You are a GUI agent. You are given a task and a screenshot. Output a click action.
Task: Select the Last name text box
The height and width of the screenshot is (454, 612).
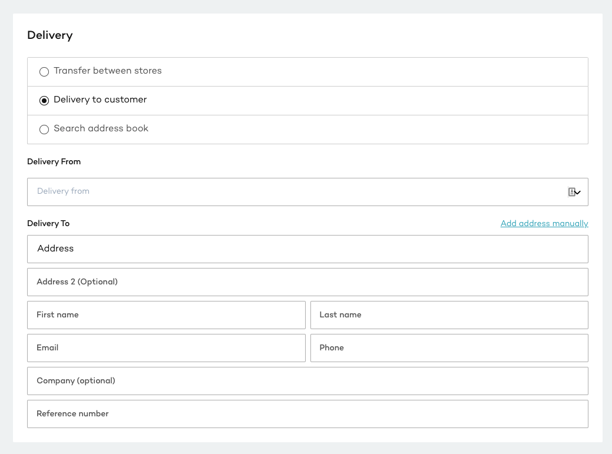coord(449,315)
